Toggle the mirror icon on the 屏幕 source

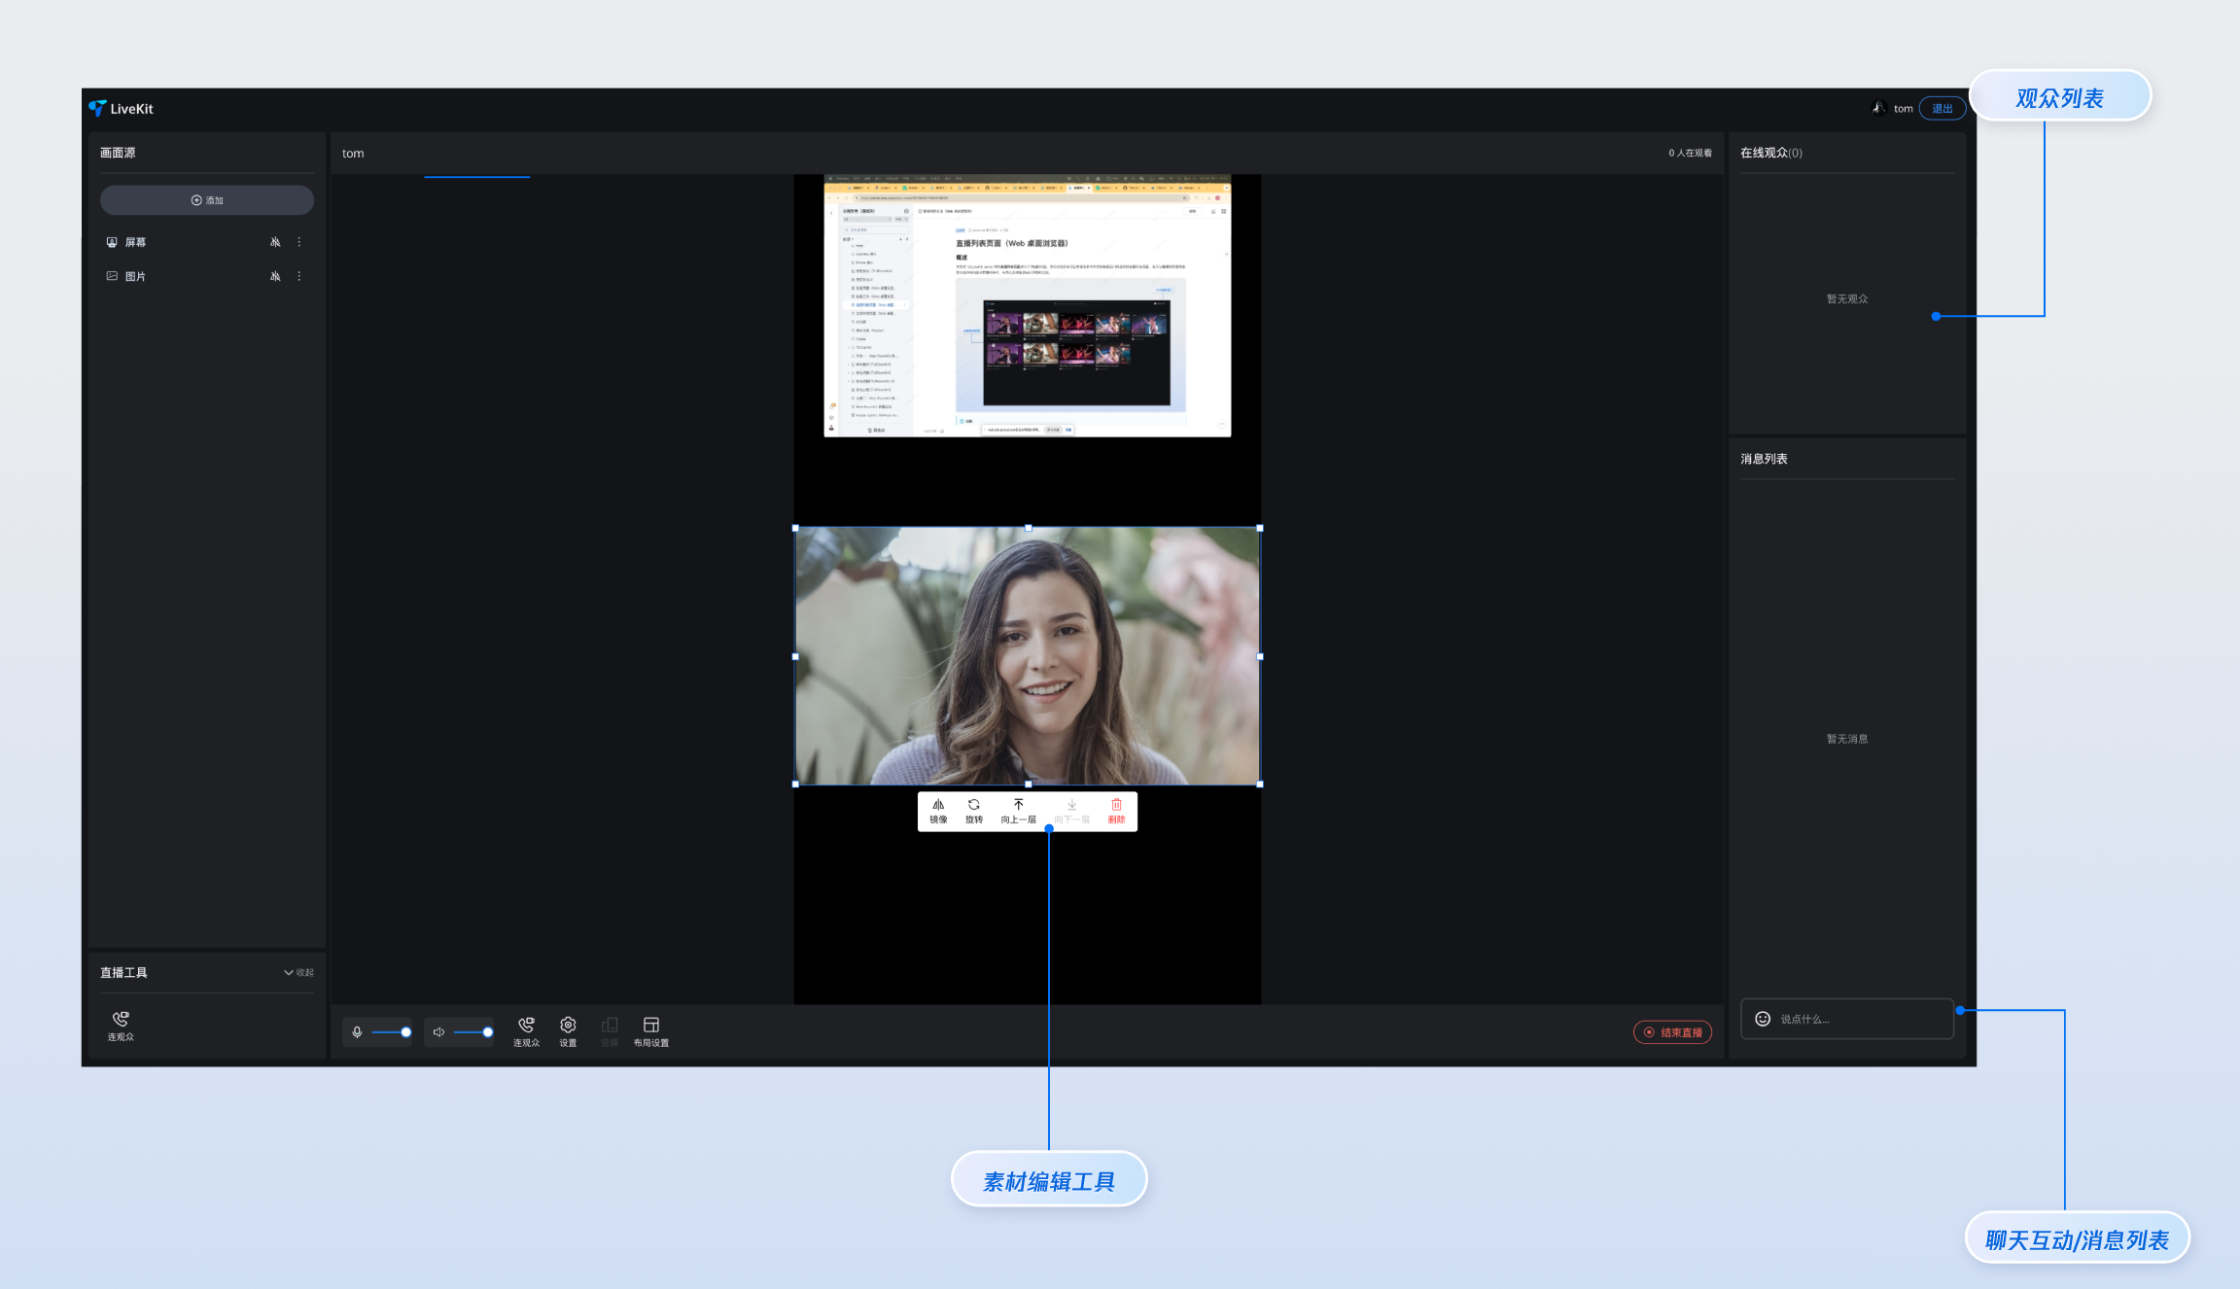pos(275,242)
